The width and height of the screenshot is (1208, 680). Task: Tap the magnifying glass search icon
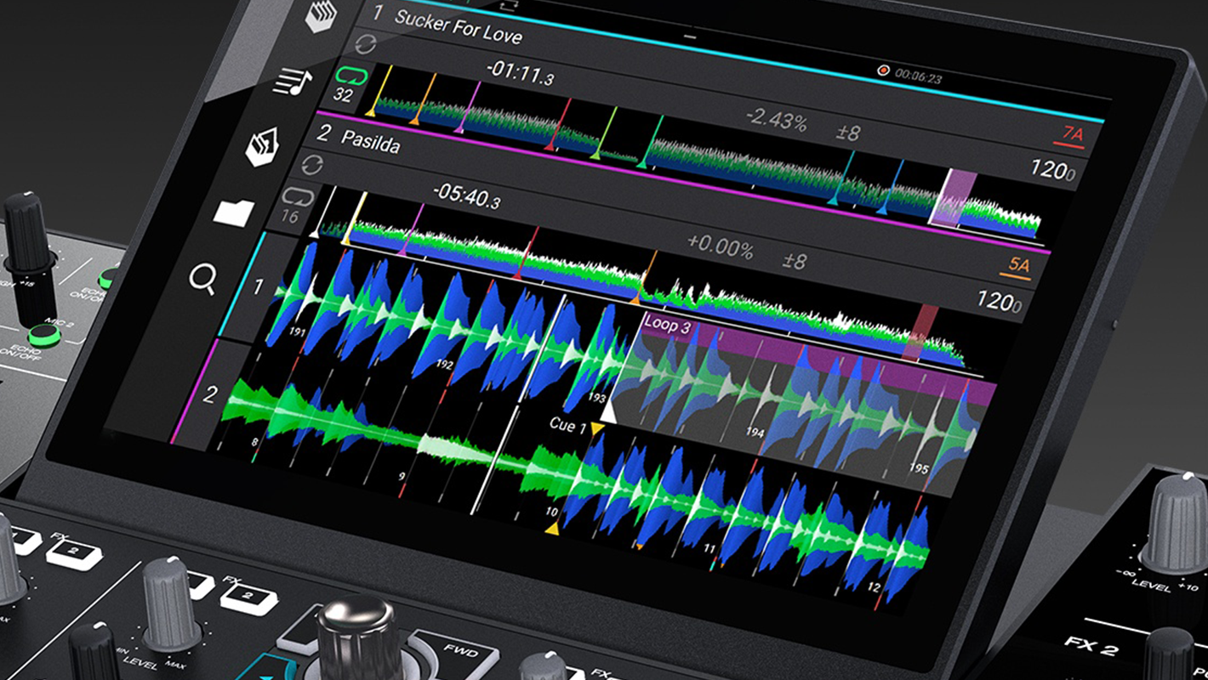pyautogui.click(x=203, y=278)
